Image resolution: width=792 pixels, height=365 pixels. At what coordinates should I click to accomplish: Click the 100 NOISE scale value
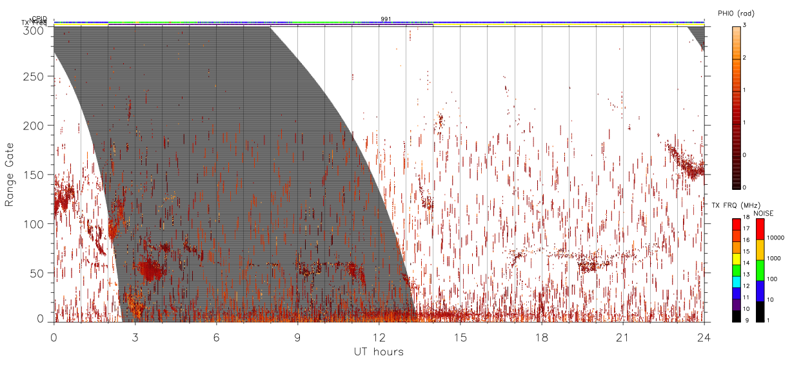[773, 279]
